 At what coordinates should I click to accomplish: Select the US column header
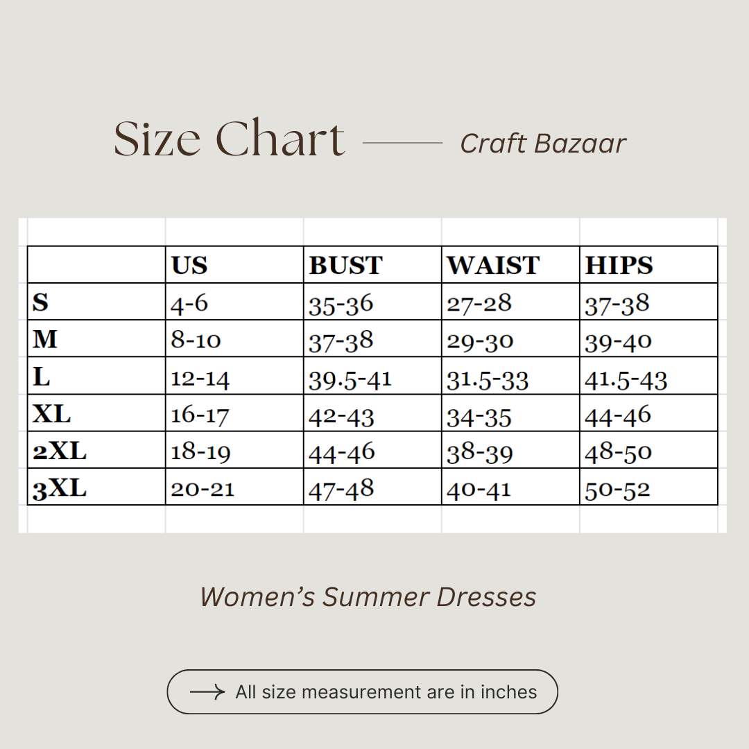point(189,265)
